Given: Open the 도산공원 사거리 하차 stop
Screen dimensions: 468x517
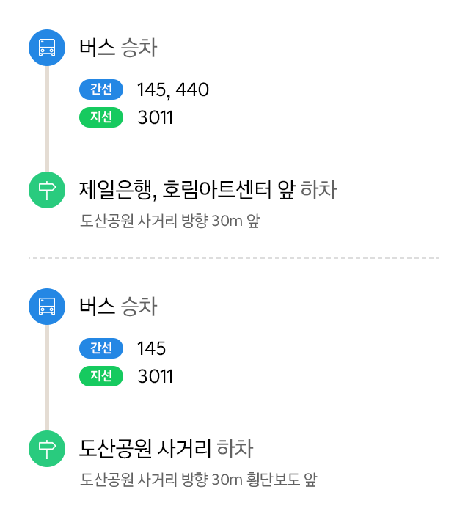Looking at the screenshot, I should [x=167, y=449].
